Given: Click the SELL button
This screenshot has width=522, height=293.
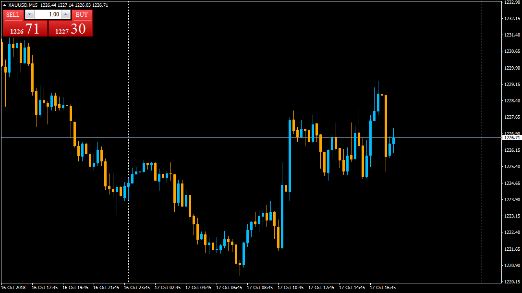Looking at the screenshot, I should (x=12, y=14).
